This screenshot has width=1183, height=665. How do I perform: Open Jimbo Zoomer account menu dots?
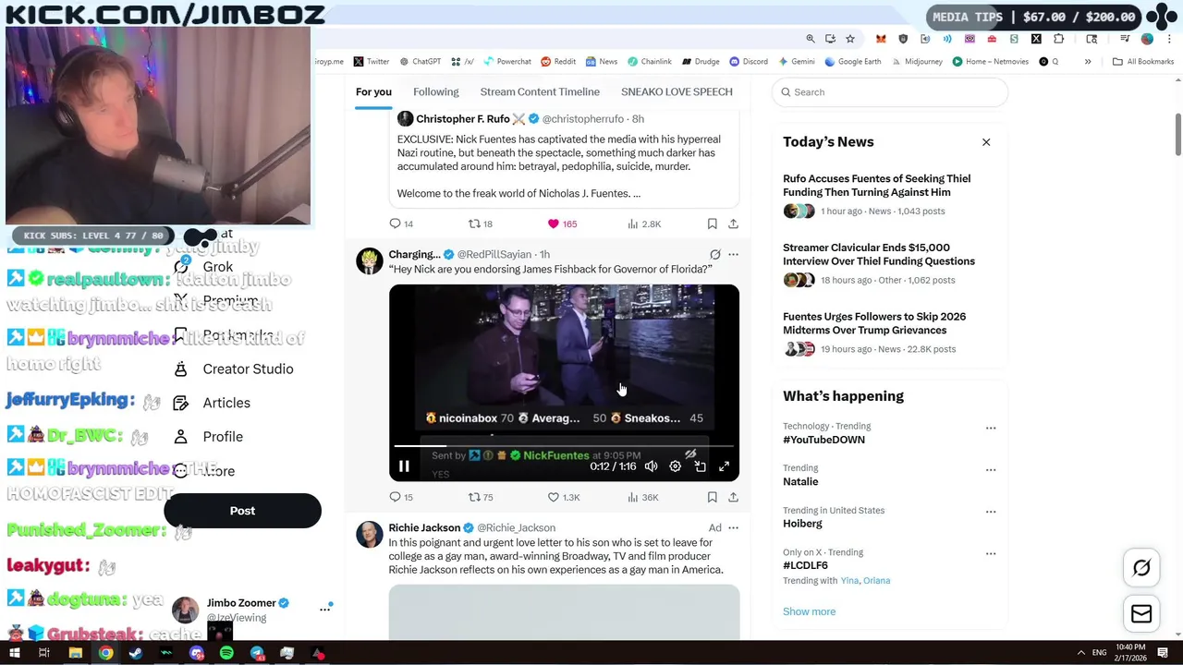324,609
